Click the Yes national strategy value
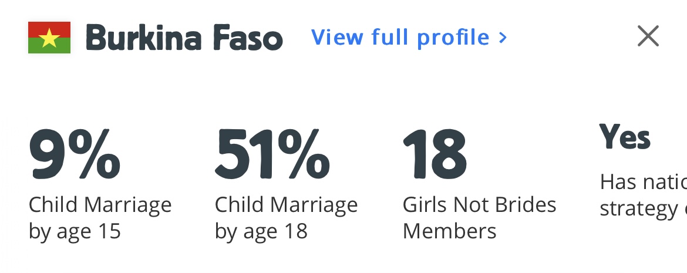Screen dimensions: 687x273 tap(625, 138)
